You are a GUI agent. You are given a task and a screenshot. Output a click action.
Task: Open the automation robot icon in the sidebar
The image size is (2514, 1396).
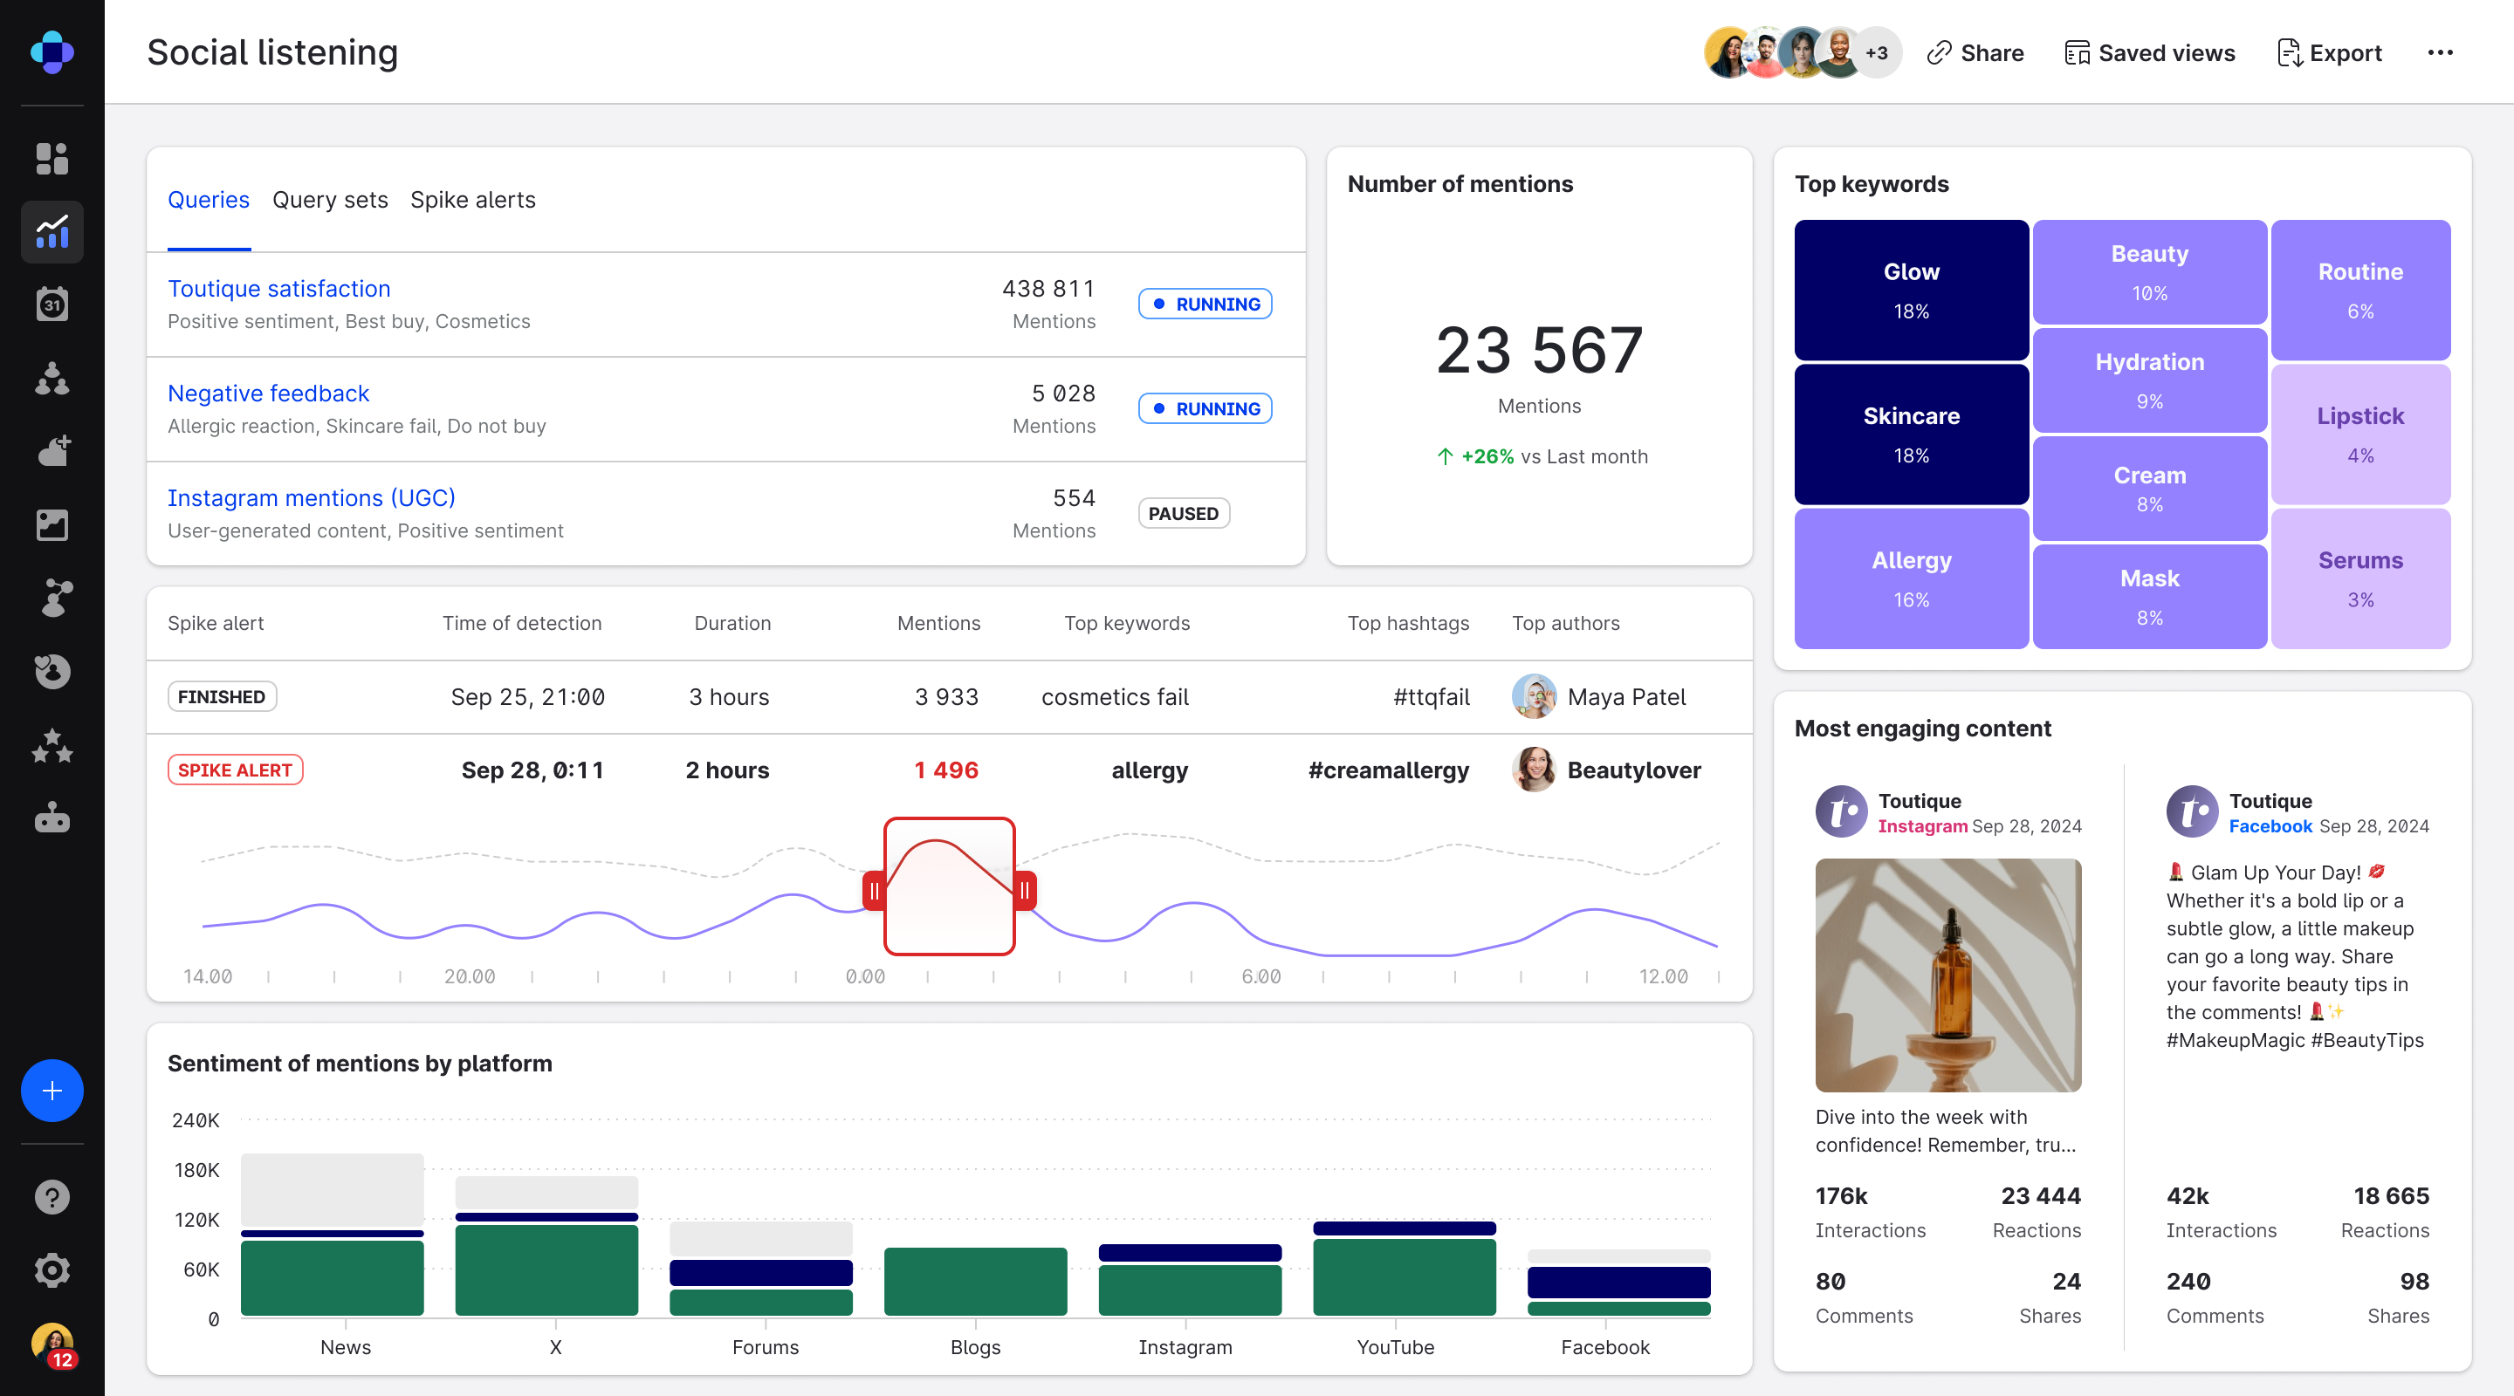(52, 818)
